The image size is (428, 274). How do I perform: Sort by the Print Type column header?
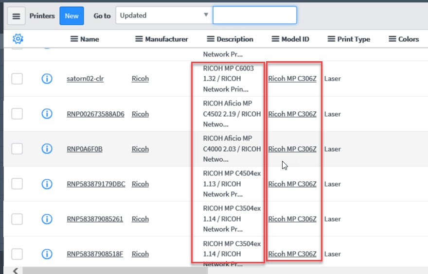point(354,39)
